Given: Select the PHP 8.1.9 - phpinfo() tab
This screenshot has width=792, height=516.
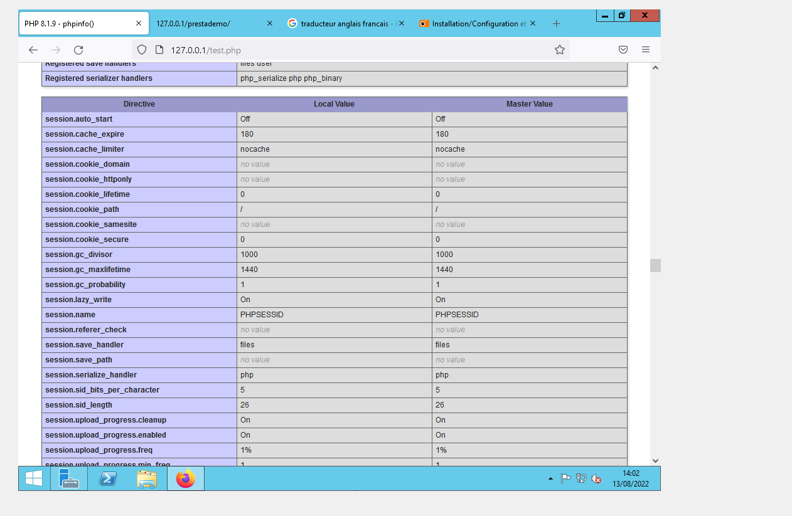Looking at the screenshot, I should pos(83,24).
